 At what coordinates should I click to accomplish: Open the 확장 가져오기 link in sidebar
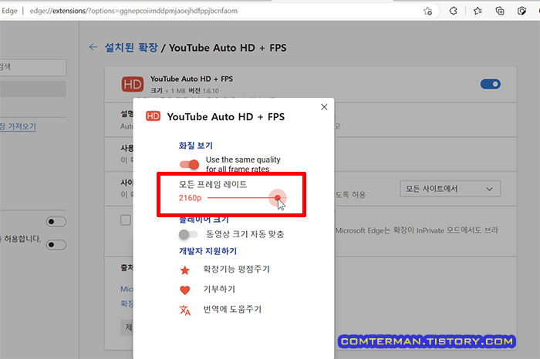click(x=18, y=126)
